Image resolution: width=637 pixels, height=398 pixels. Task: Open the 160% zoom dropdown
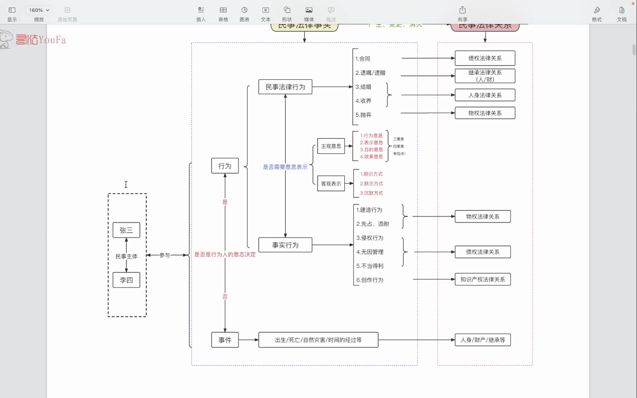39,10
